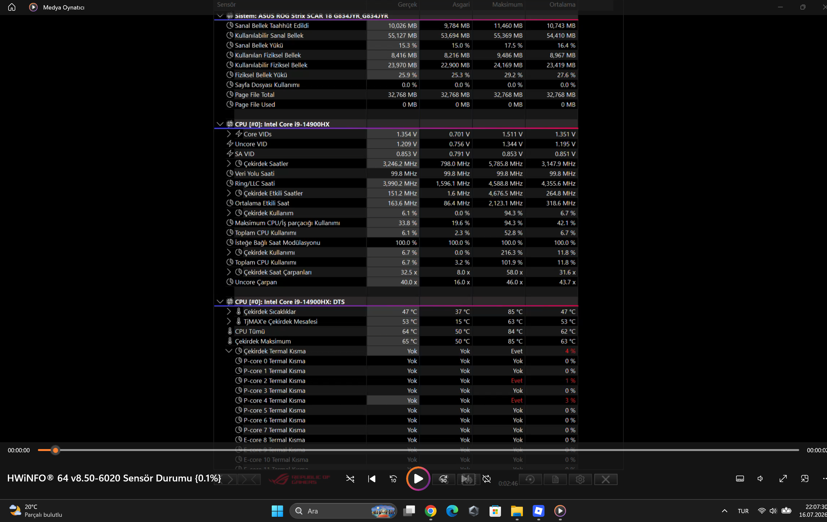This screenshot has width=827, height=522.
Task: Open the Windows Start menu
Action: click(x=277, y=511)
